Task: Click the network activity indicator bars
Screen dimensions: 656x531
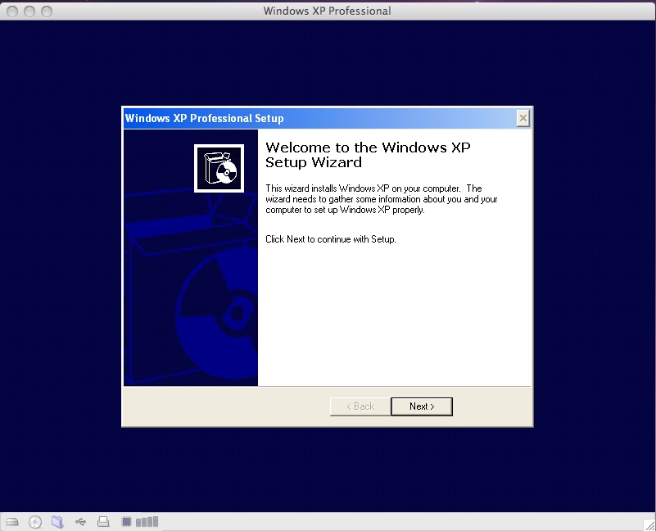Action: click(x=145, y=521)
